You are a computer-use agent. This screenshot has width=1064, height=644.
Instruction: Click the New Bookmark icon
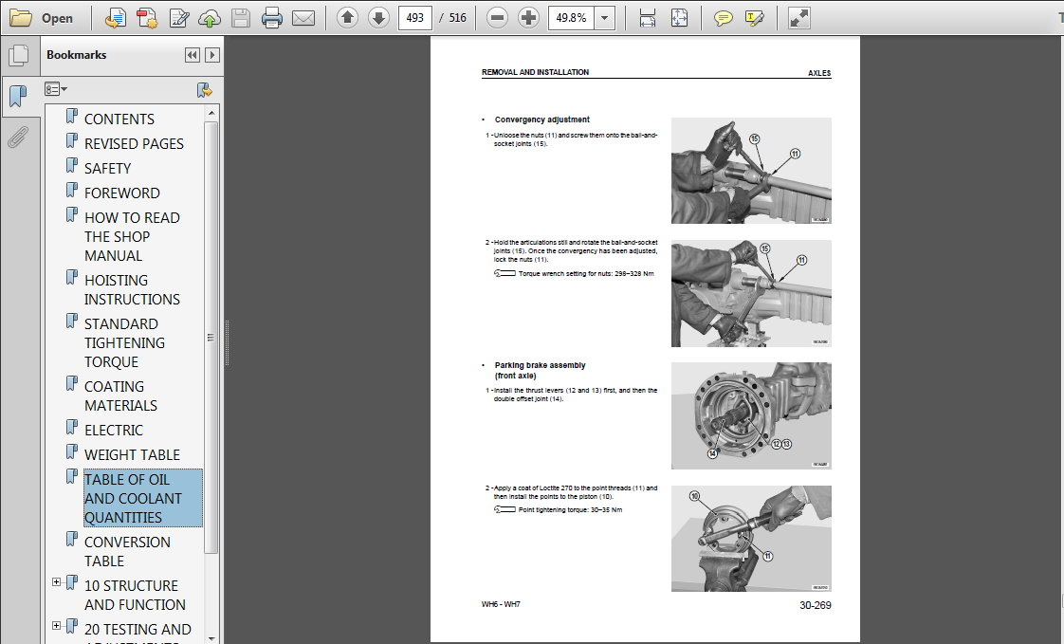204,89
